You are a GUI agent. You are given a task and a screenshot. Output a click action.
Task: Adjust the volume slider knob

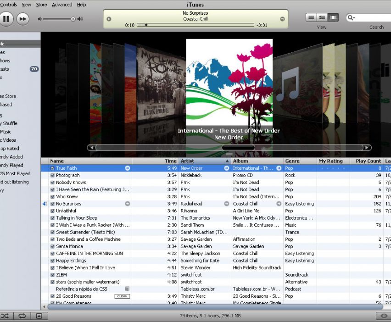73,19
